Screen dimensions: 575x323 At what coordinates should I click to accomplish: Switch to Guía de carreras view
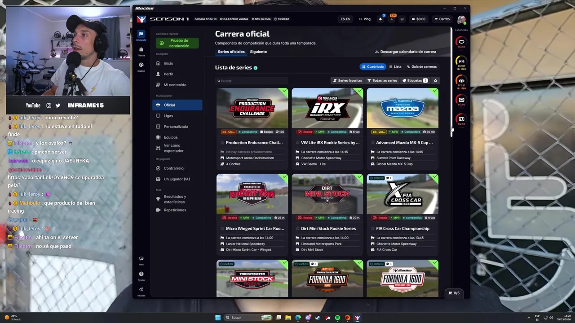(421, 66)
